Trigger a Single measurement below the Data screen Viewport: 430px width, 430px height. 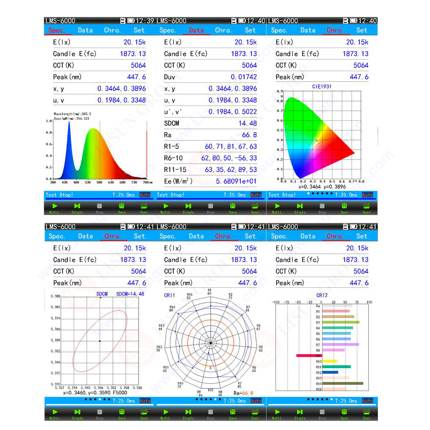click(x=188, y=206)
